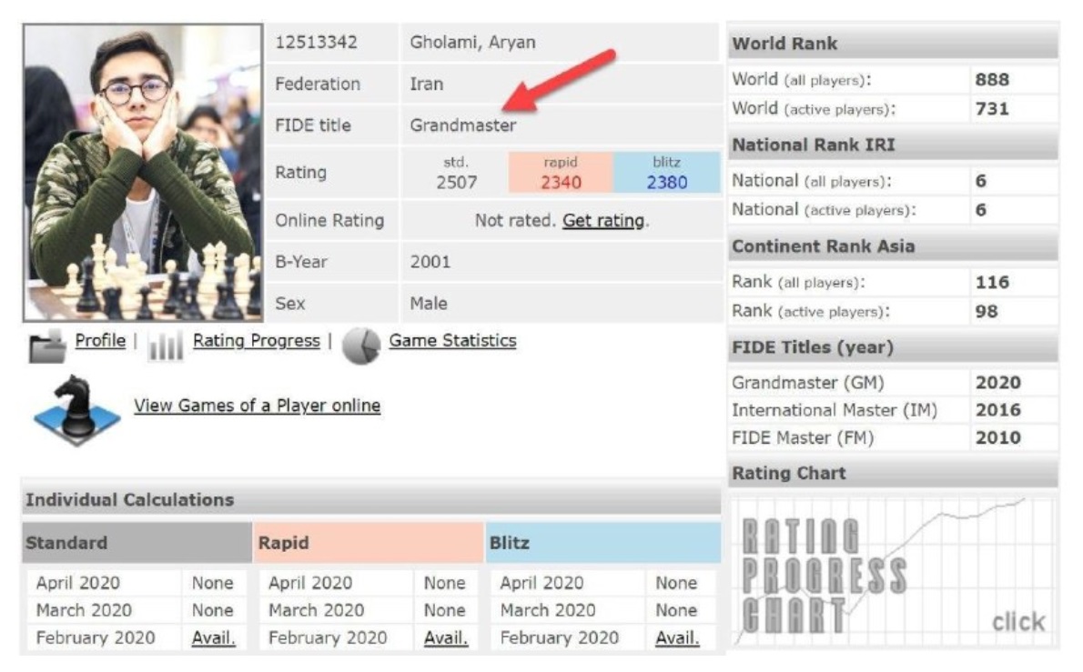The height and width of the screenshot is (672, 1083).
Task: Click International Master (IM) year 2016
Action: pos(998,410)
